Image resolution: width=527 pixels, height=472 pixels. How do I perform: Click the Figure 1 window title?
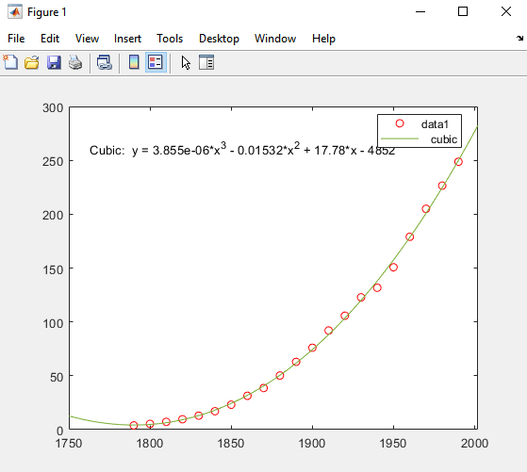click(x=47, y=12)
